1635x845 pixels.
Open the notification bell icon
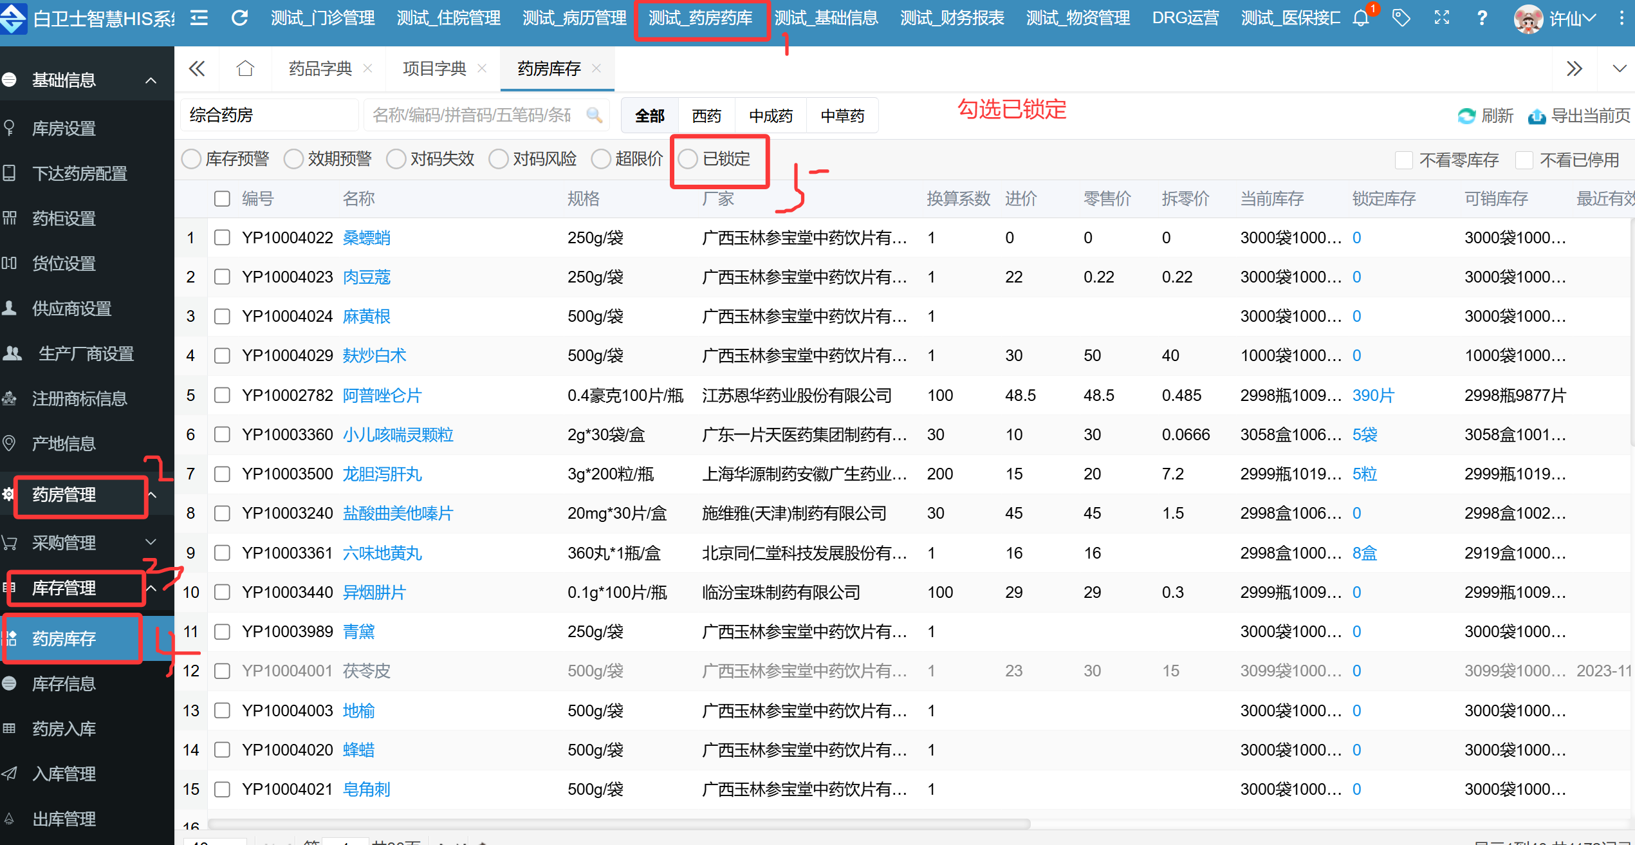click(1360, 18)
